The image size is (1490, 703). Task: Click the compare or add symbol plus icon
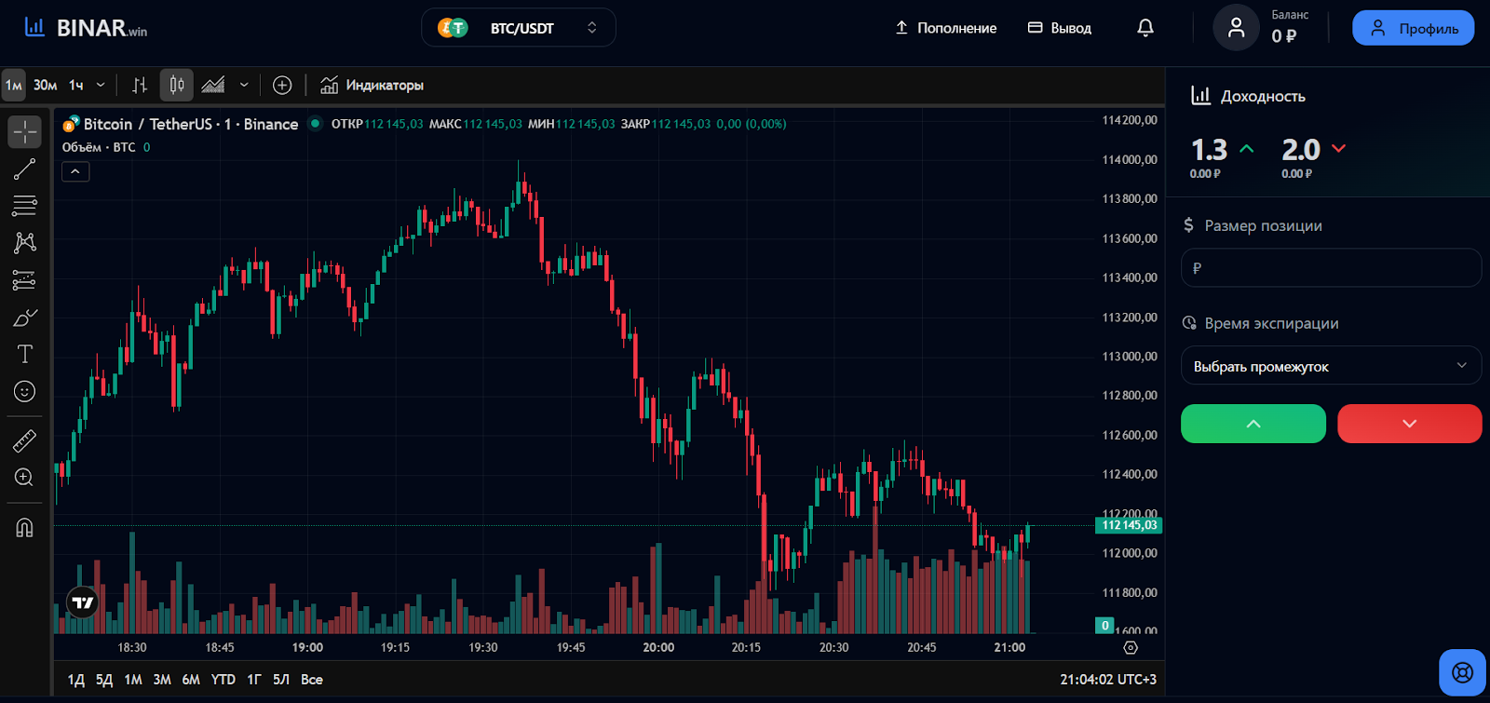click(282, 86)
